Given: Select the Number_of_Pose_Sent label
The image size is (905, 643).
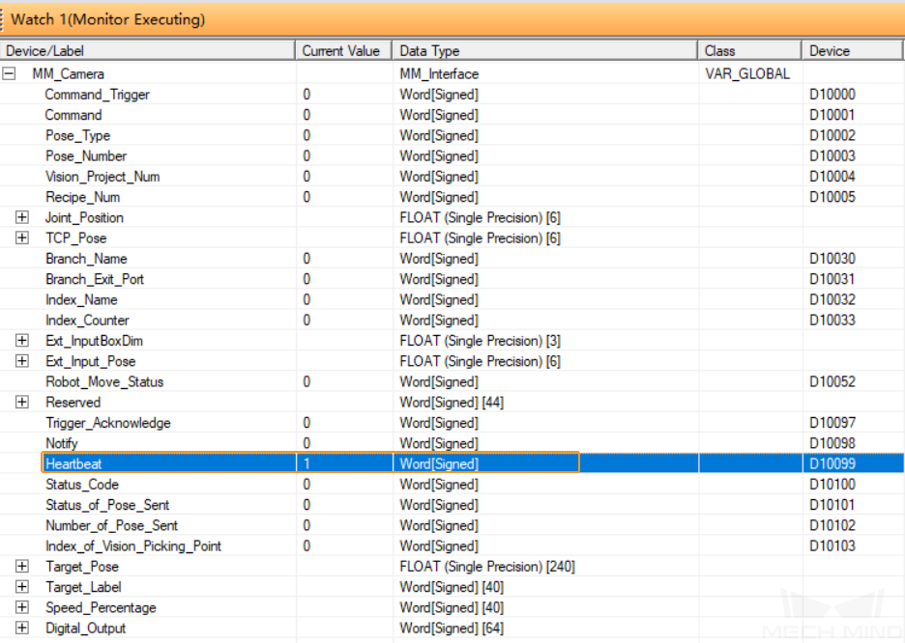Looking at the screenshot, I should point(111,525).
